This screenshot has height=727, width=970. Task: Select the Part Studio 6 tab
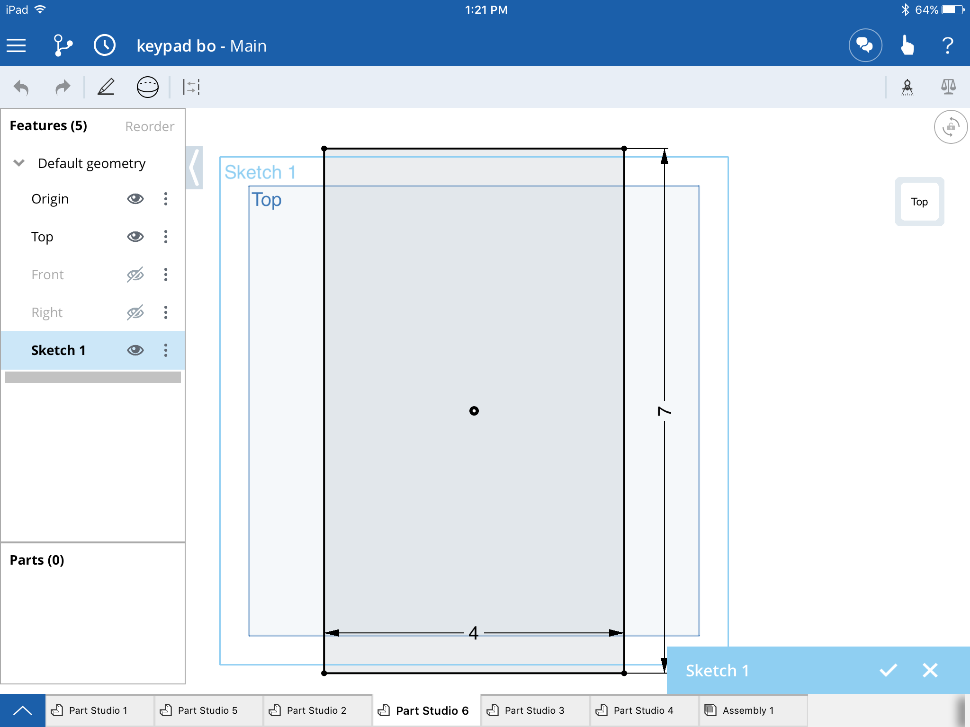[x=427, y=710]
